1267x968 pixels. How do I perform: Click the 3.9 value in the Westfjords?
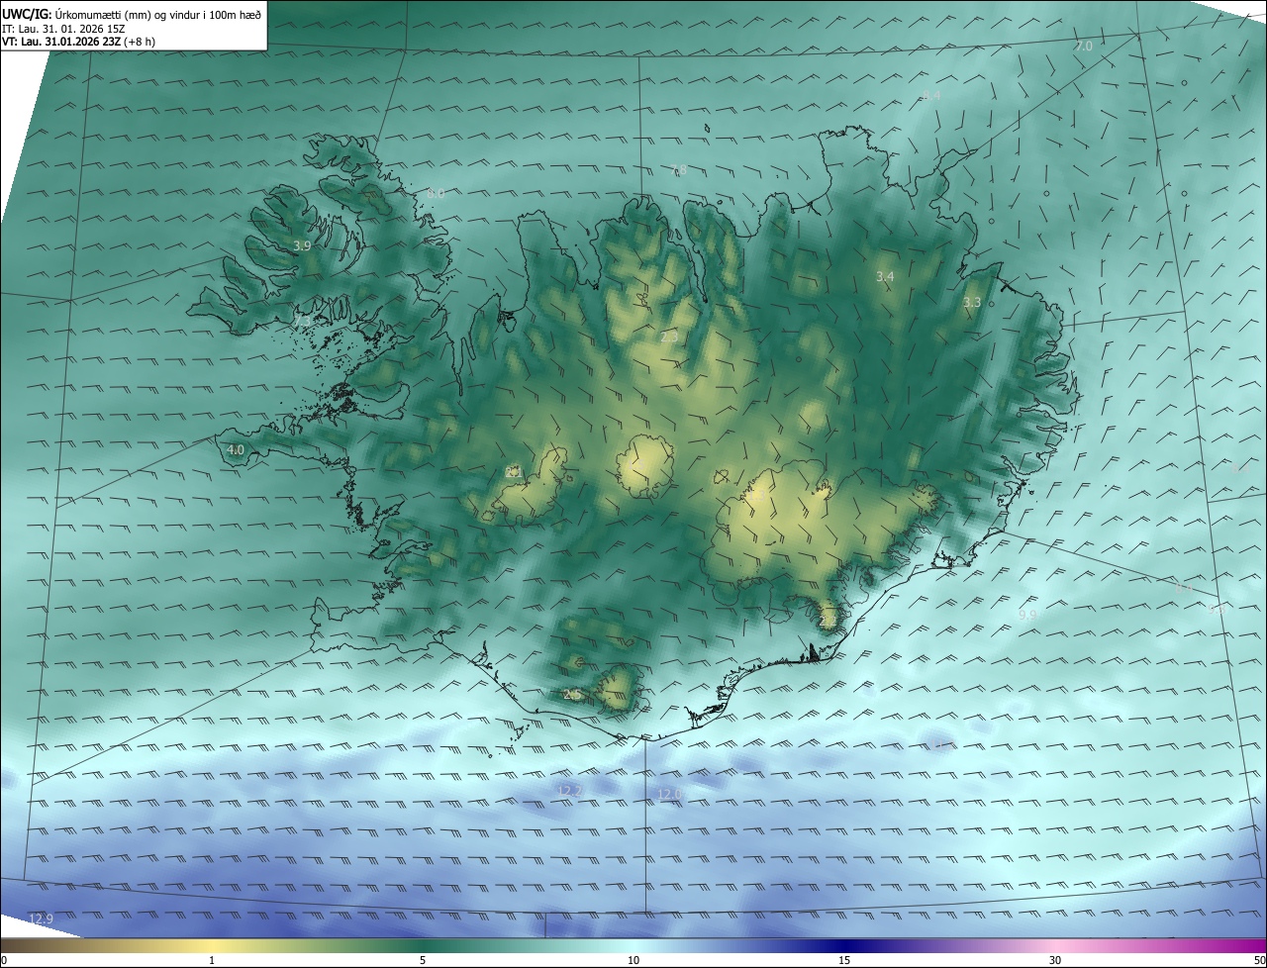(x=302, y=245)
